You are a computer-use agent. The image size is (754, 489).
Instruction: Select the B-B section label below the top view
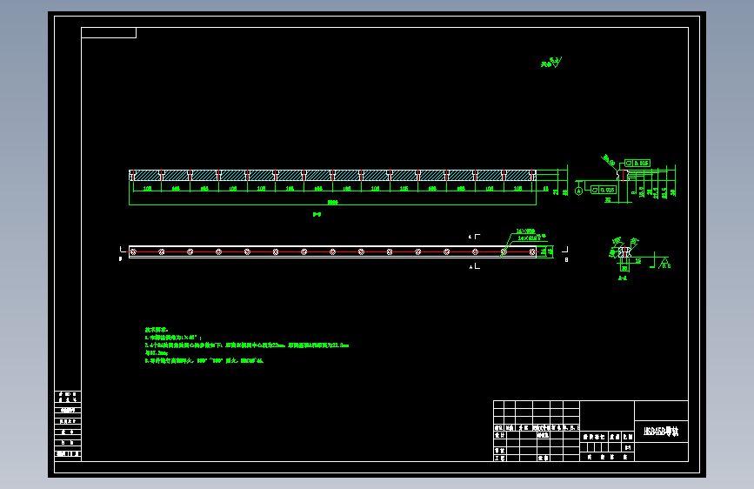317,214
